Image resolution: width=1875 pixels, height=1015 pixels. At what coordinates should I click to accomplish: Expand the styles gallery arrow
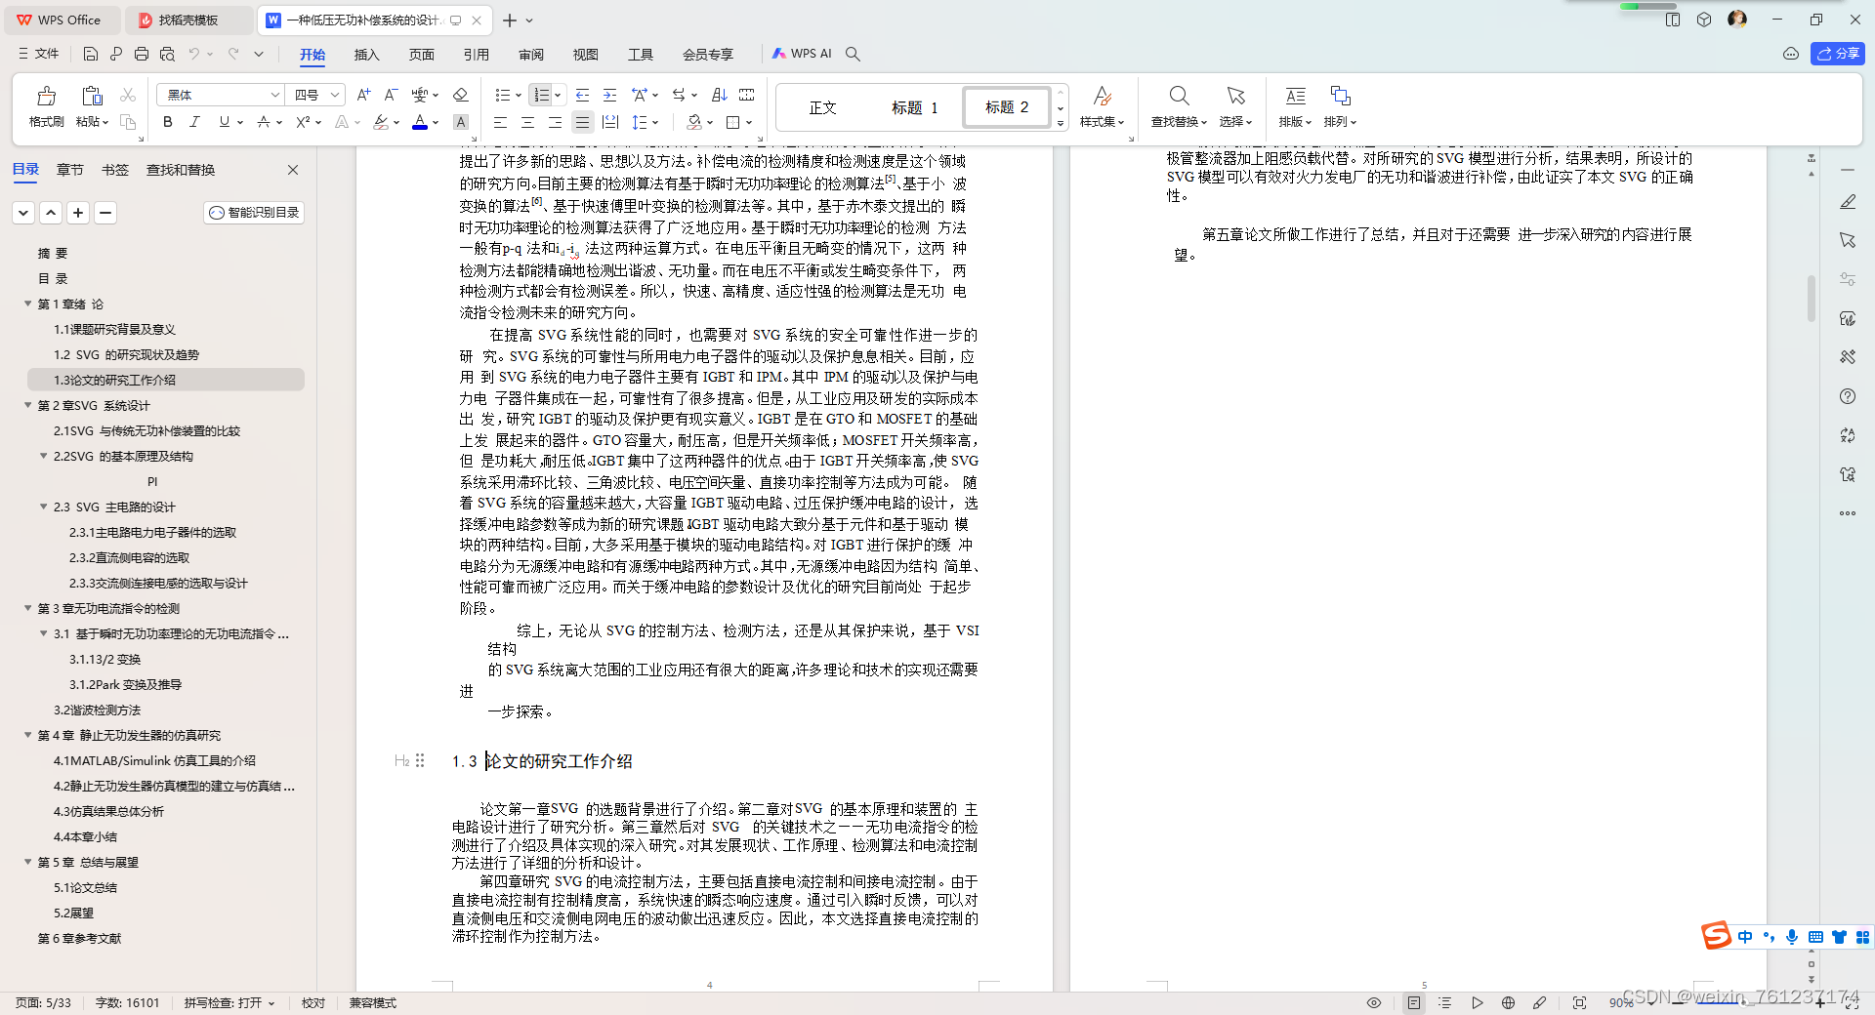click(1061, 123)
